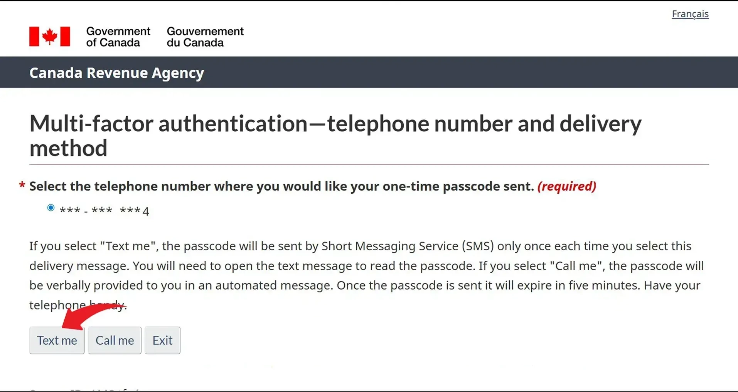
Task: Exit the multi-factor authentication page
Action: [162, 340]
